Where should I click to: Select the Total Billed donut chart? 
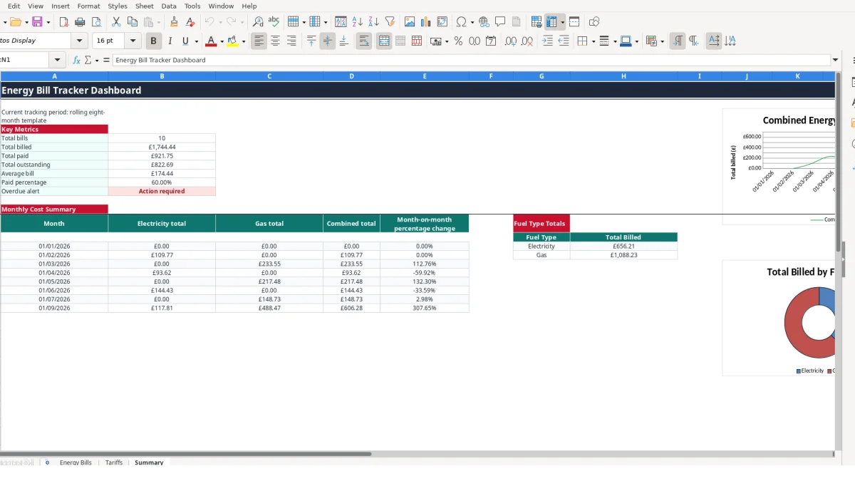click(x=780, y=318)
